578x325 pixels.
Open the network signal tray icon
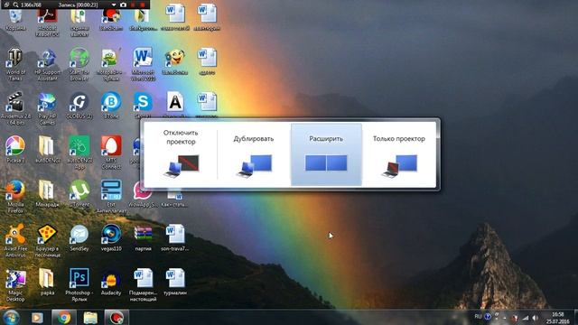526,318
